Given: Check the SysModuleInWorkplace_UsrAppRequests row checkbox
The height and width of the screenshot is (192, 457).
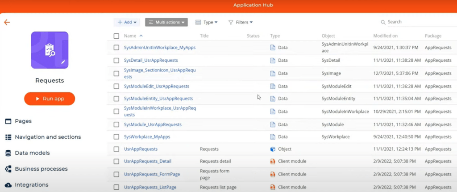Looking at the screenshot, I should (116, 112).
